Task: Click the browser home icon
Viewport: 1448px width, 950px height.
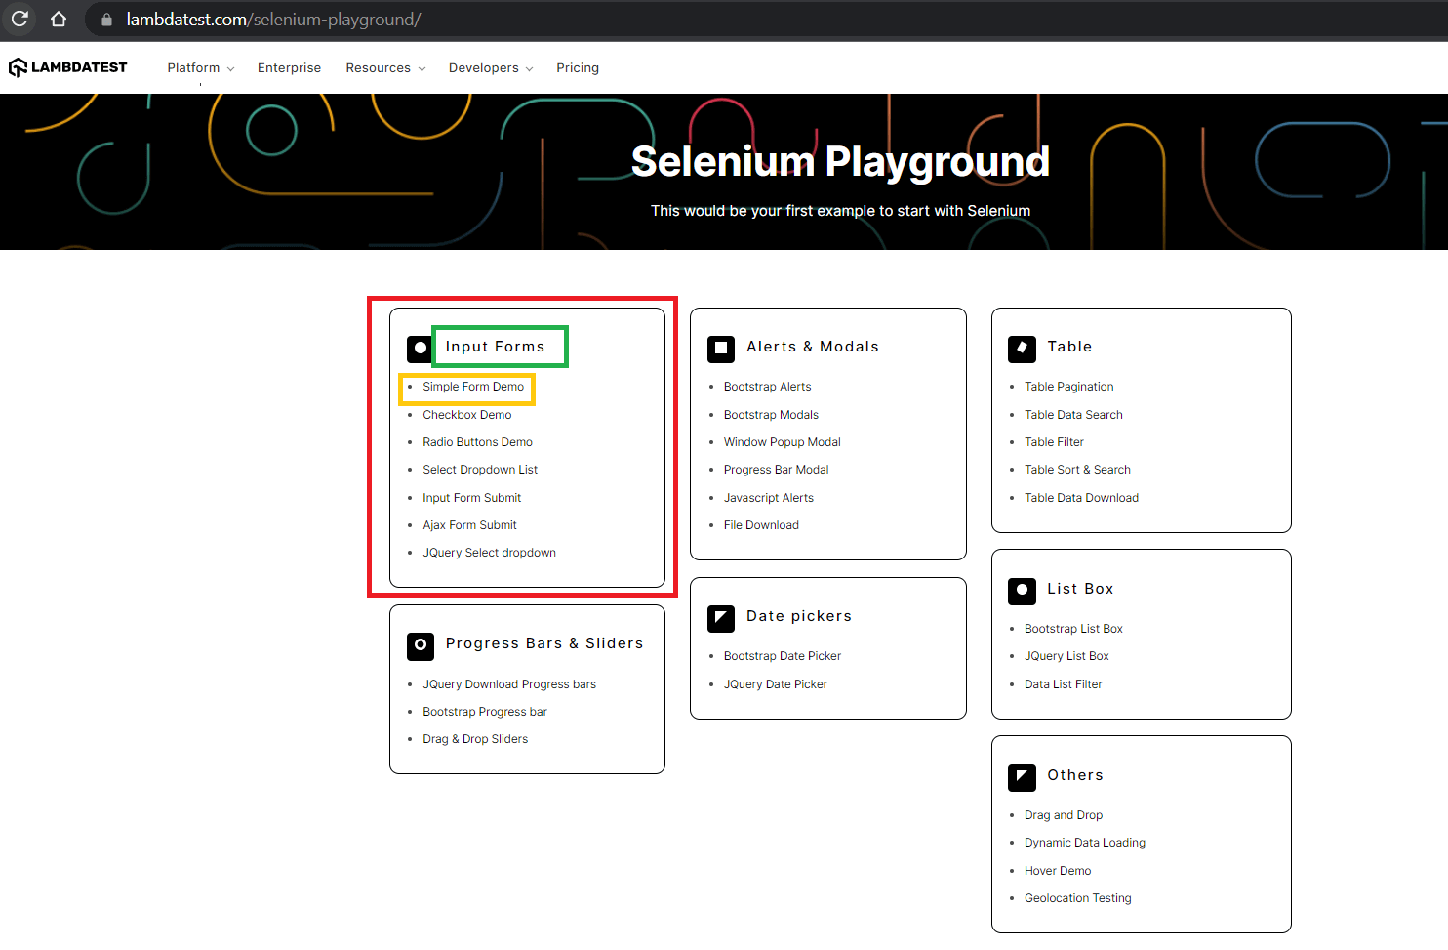Action: [x=58, y=20]
